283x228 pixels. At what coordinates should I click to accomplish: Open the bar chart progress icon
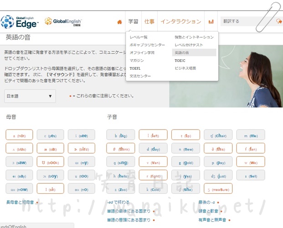(211, 22)
